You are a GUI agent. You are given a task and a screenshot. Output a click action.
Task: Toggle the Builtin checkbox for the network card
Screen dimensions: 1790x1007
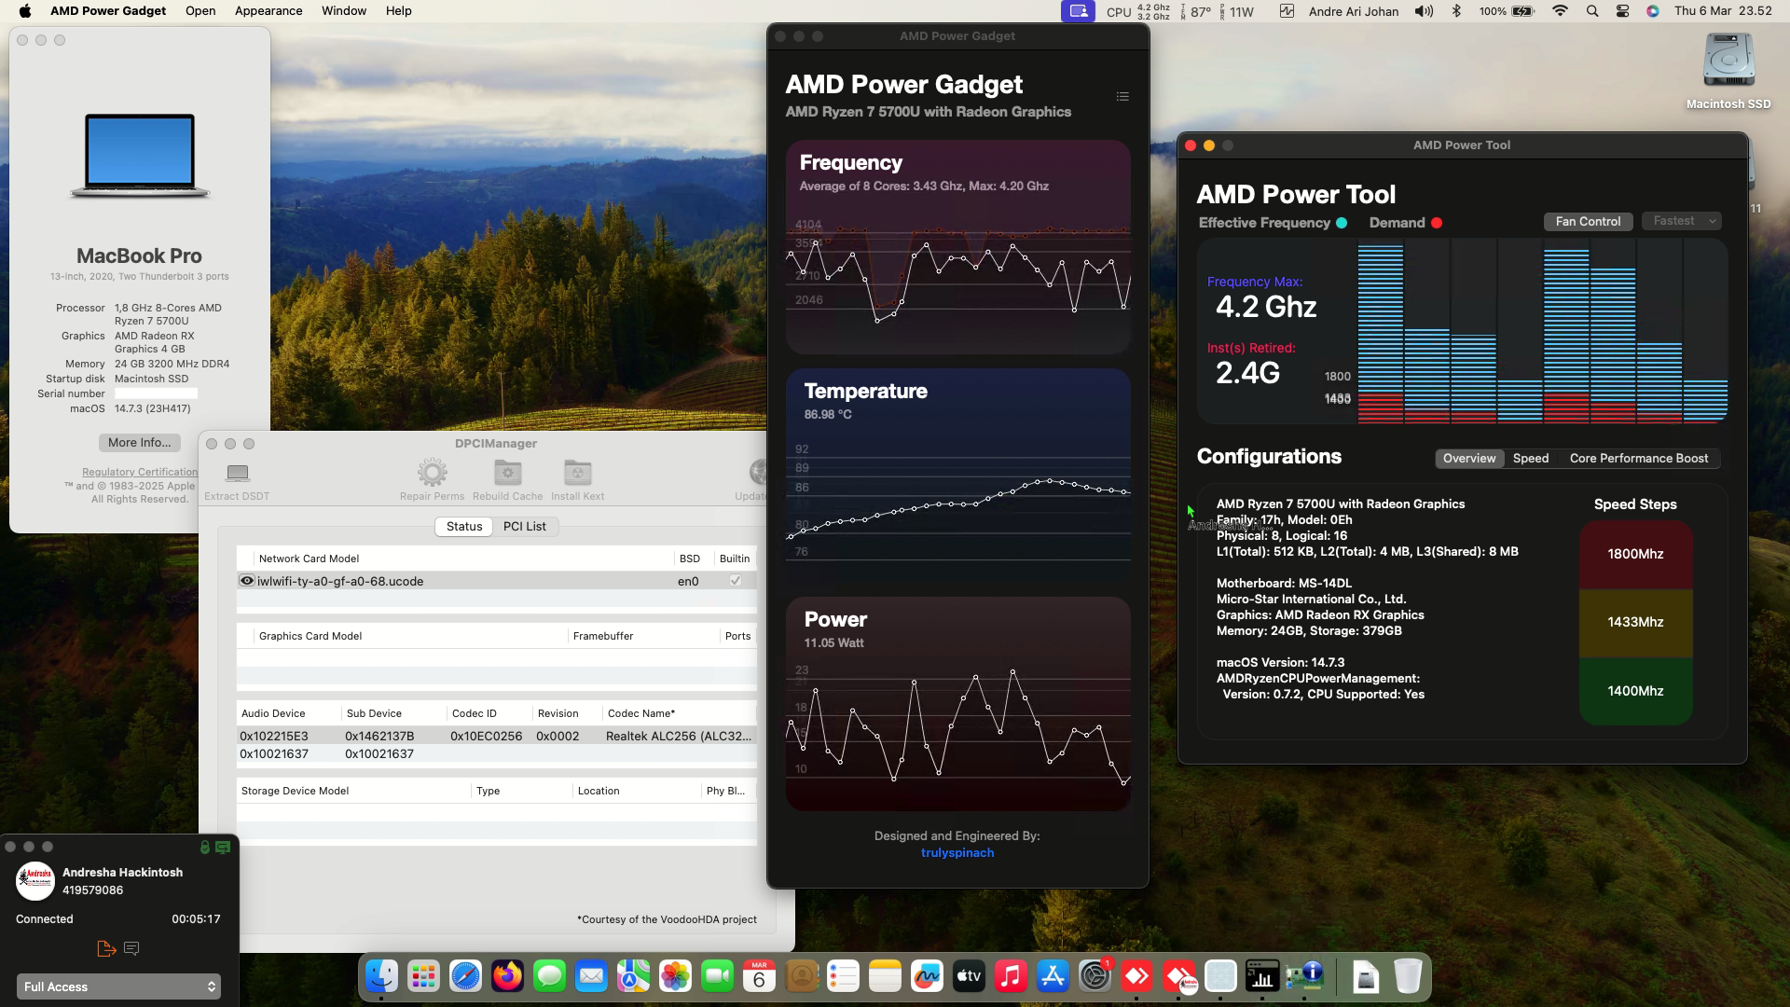tap(735, 580)
